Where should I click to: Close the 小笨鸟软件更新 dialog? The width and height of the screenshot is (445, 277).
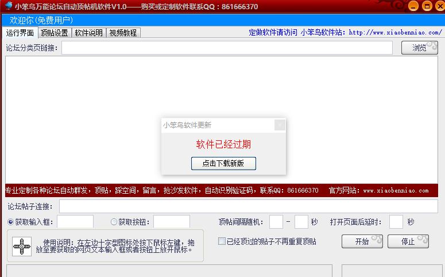tap(280, 125)
